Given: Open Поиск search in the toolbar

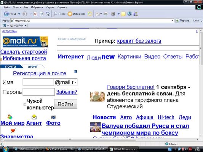Looking at the screenshot, I should click(x=59, y=14).
